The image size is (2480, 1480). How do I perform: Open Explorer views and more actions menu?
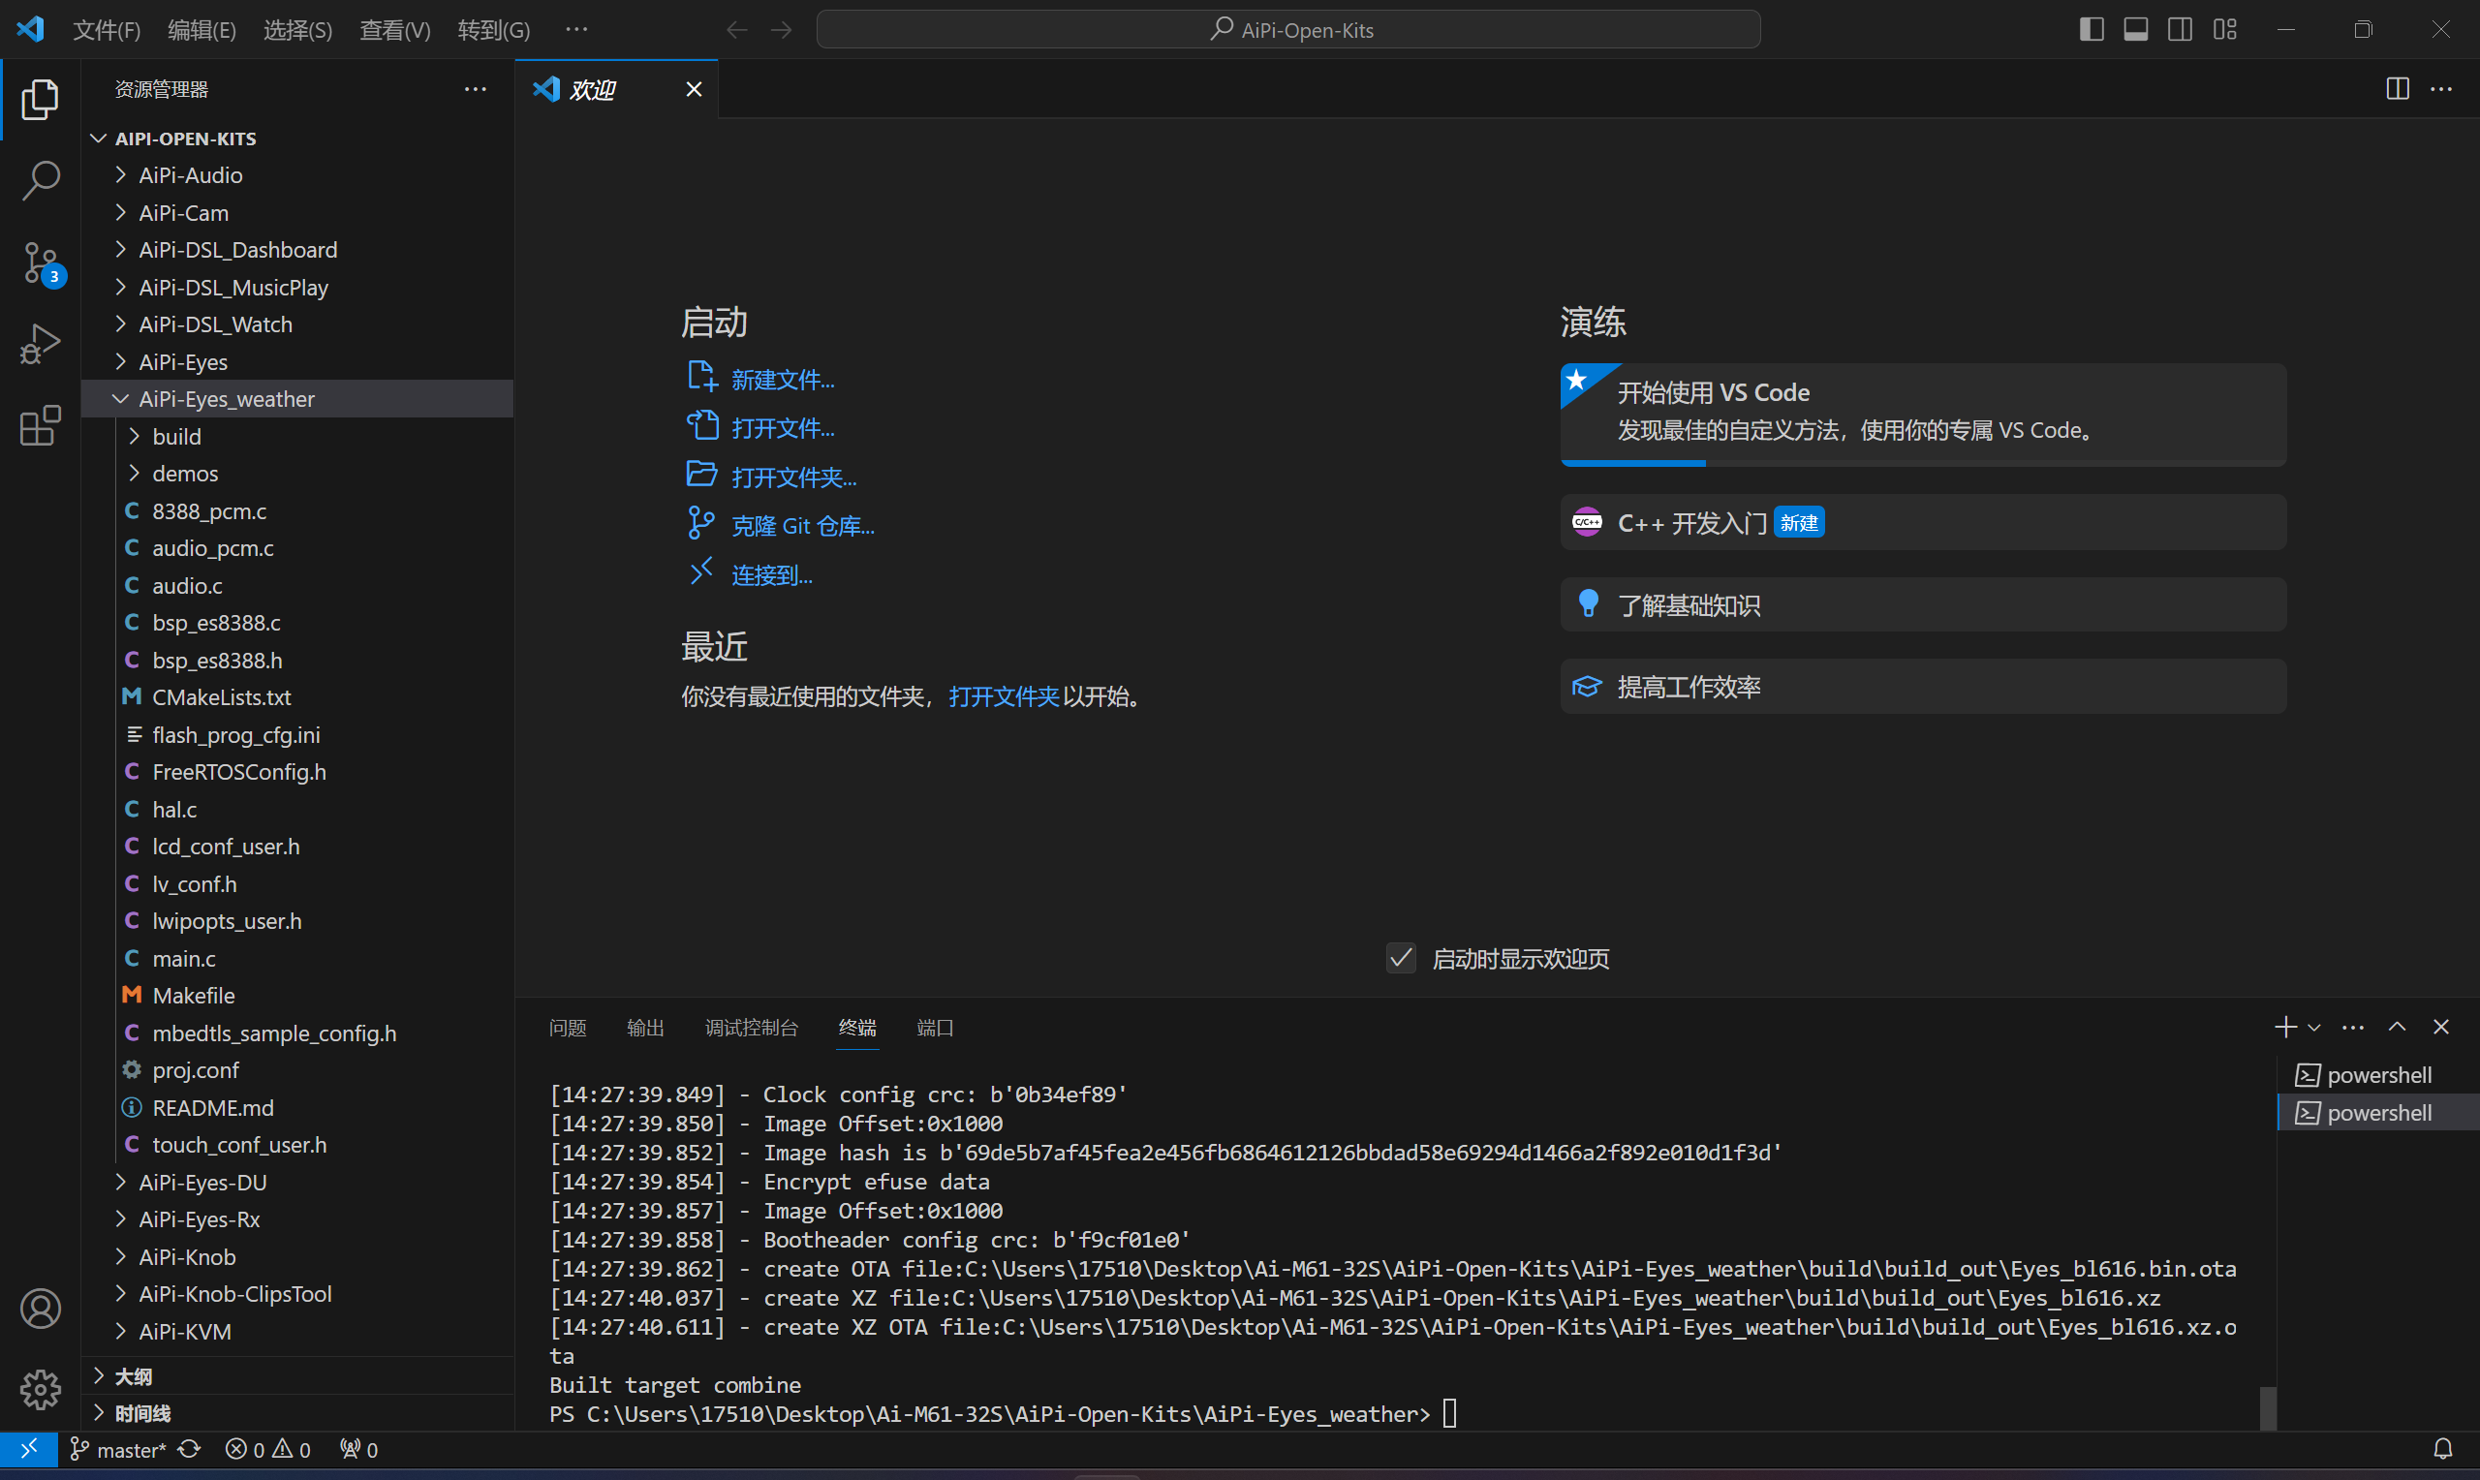[x=476, y=89]
